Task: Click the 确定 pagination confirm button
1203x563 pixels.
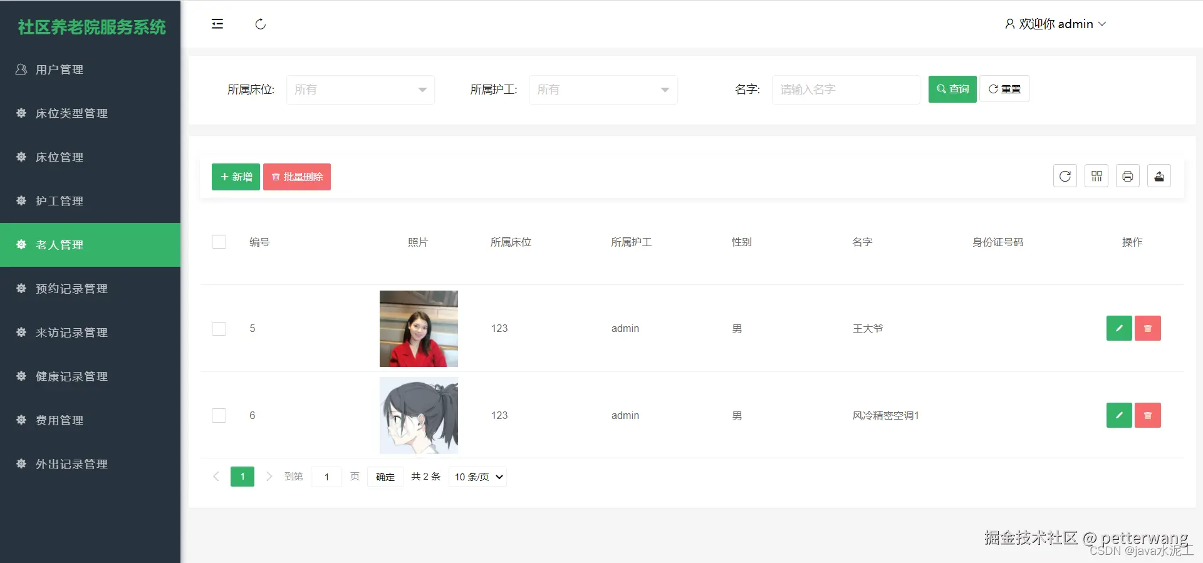Action: point(385,477)
